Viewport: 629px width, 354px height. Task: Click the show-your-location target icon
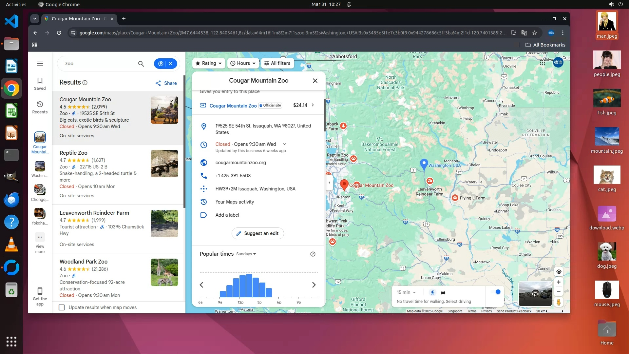559,272
